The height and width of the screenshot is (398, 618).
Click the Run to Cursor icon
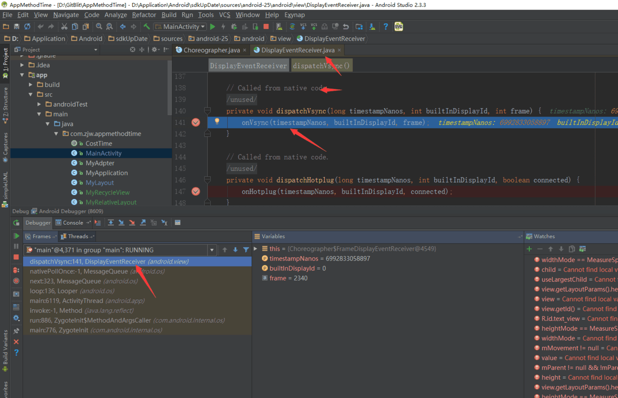(164, 223)
